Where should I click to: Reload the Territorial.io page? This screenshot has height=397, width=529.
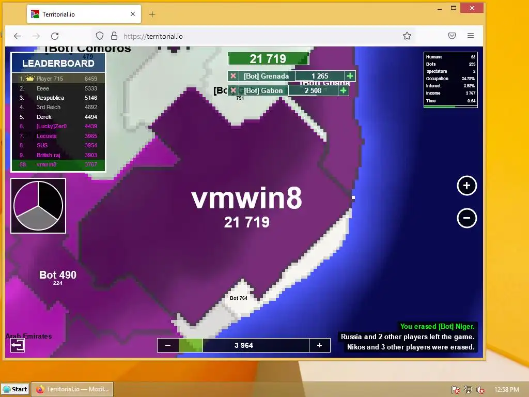[55, 36]
